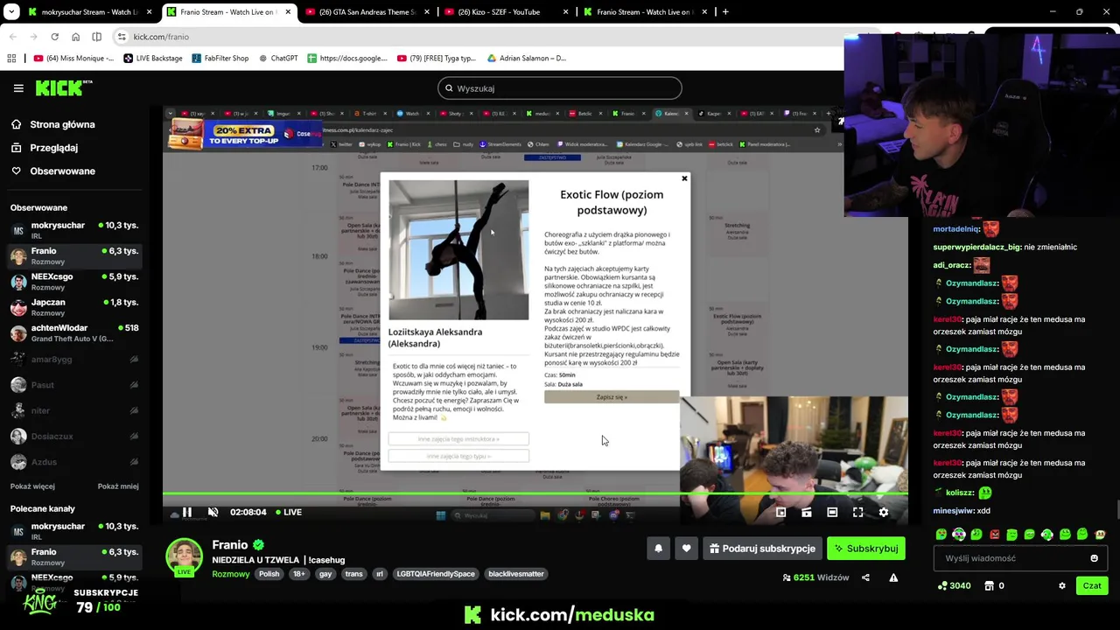1120x630 pixels.
Task: Open achtenWlodar followed channel
Action: [74, 333]
